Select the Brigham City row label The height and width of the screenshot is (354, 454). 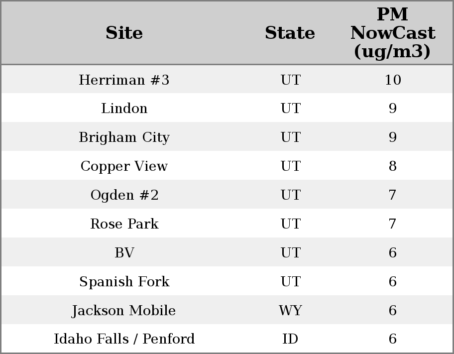pos(124,137)
